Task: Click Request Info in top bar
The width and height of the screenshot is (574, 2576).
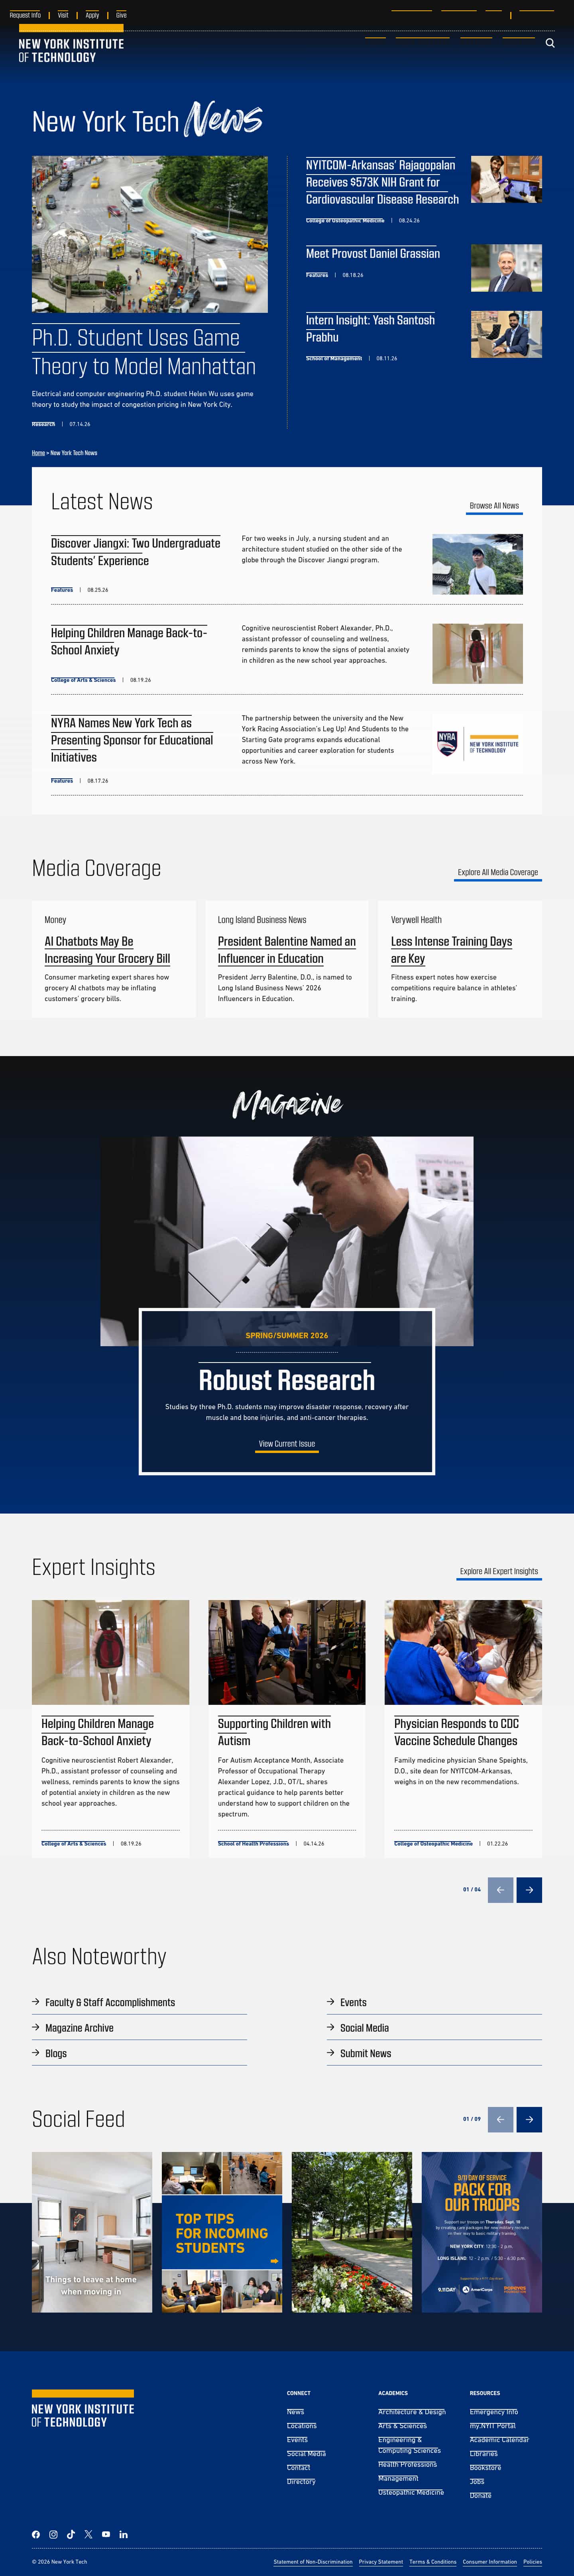Action: [x=25, y=15]
